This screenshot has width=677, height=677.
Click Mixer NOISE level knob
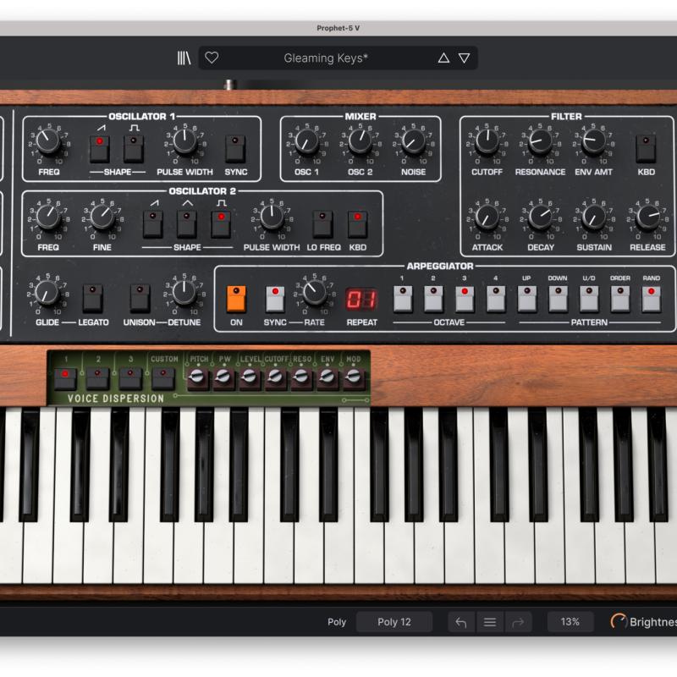(413, 142)
